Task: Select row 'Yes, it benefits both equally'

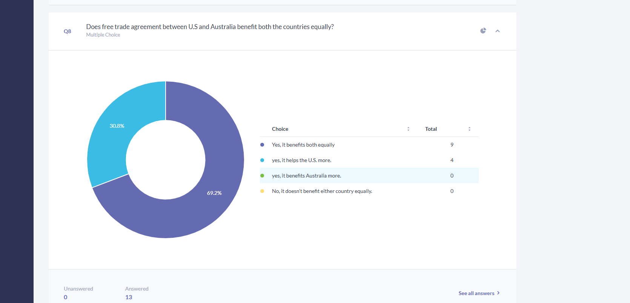Action: (x=369, y=145)
